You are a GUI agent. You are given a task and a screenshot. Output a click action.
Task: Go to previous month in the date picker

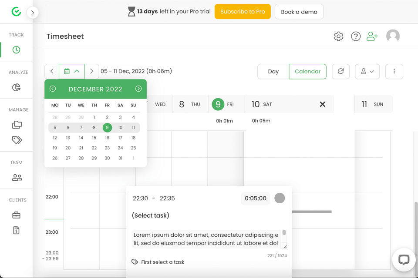tap(53, 89)
